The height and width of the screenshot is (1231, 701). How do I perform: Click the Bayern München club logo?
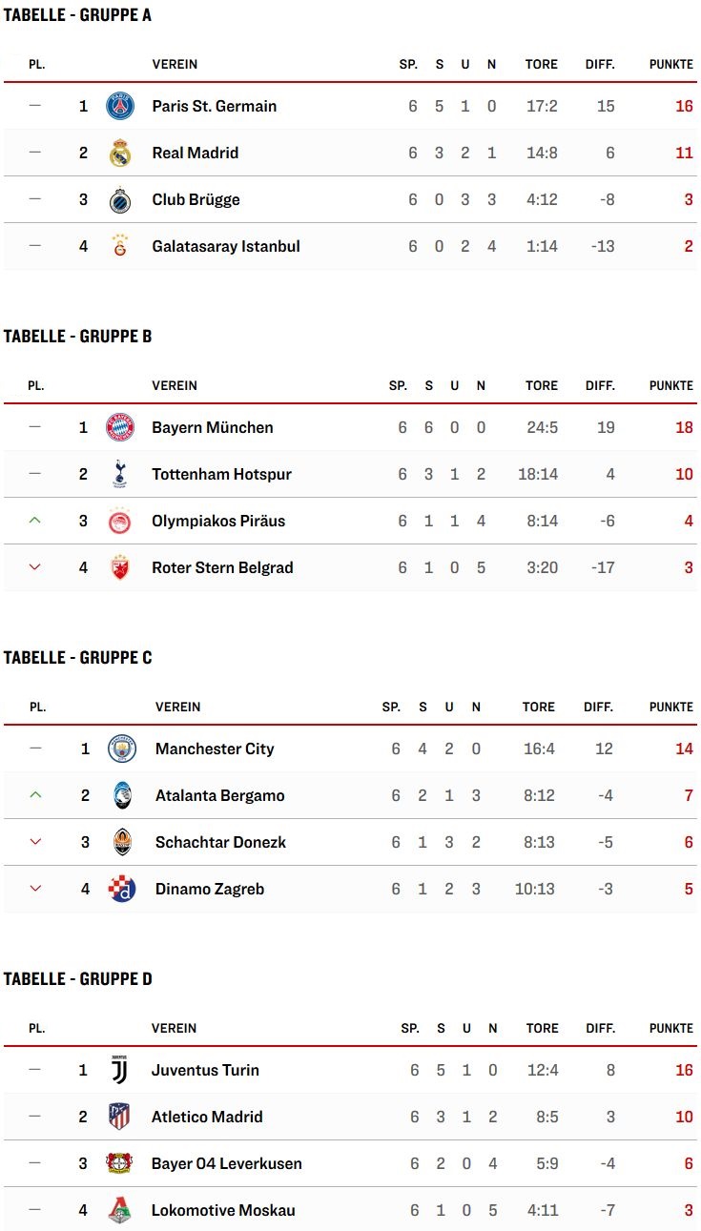coord(120,427)
